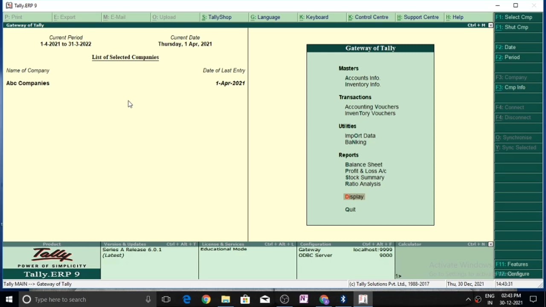Open the Language menu
The image size is (546, 307).
265,17
